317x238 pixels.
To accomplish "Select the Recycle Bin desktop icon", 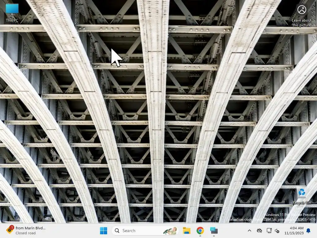I will pos(302,196).
